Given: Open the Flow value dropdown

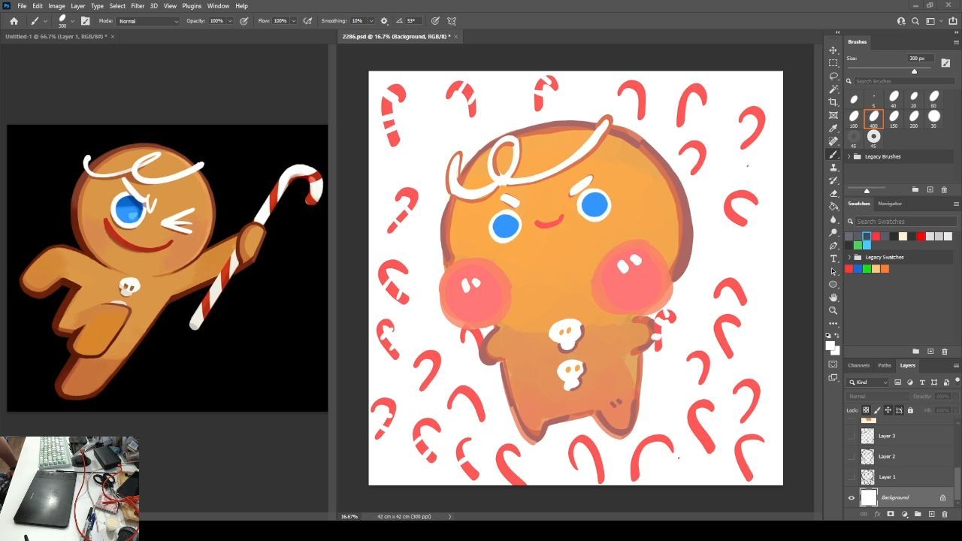Looking at the screenshot, I should [x=293, y=21].
